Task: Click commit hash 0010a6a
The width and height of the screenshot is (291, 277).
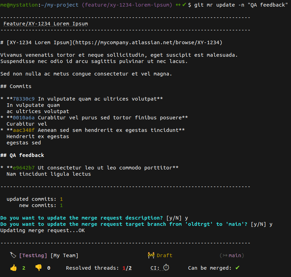Action: point(24,118)
